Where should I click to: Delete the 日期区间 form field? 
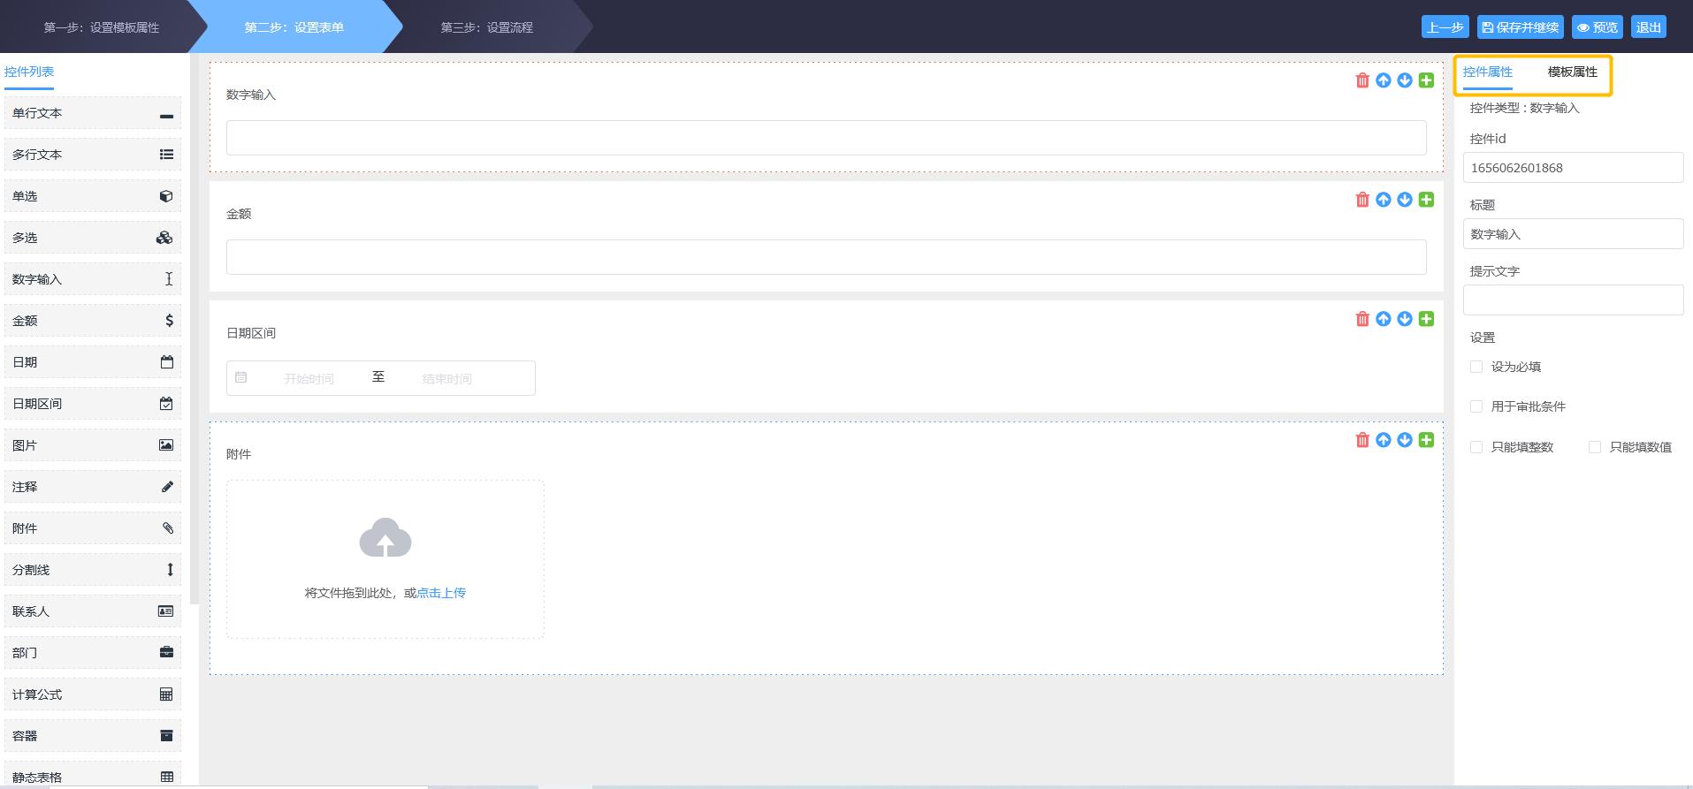click(x=1362, y=319)
